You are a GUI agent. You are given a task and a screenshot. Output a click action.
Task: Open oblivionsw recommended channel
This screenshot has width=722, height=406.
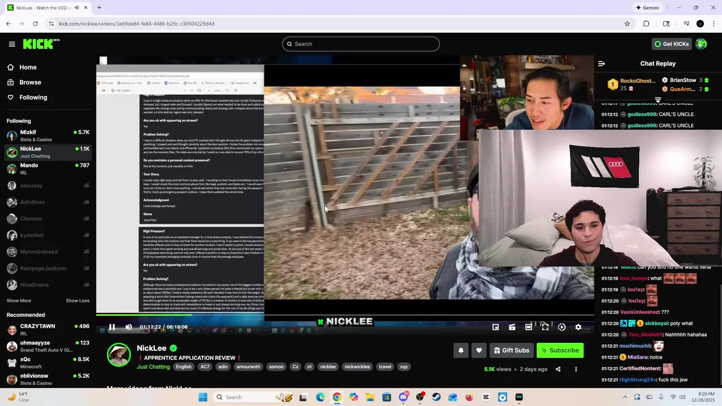(x=48, y=379)
